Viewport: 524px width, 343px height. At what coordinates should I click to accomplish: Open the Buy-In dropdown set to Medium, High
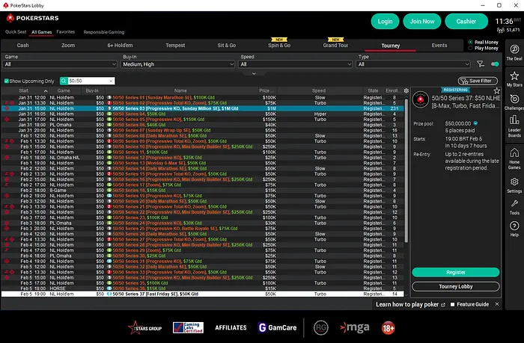tap(177, 64)
